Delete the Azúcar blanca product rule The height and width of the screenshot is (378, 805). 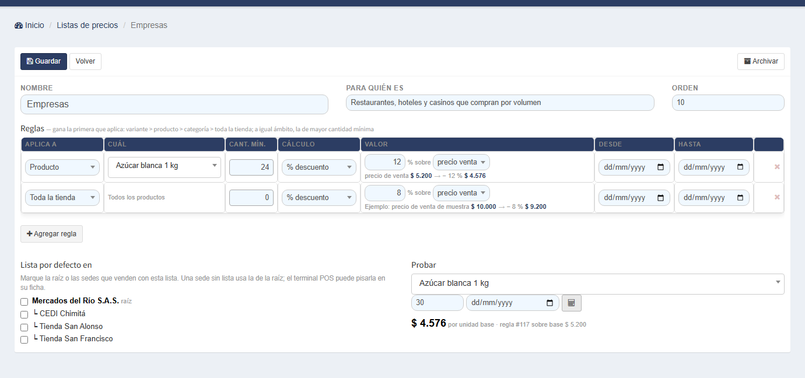pos(777,167)
